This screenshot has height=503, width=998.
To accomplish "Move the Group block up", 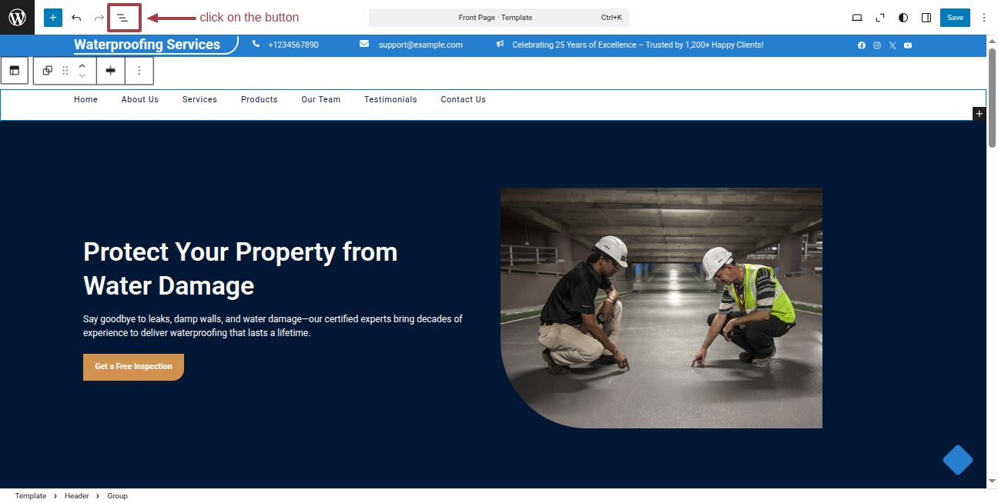I will pos(82,65).
